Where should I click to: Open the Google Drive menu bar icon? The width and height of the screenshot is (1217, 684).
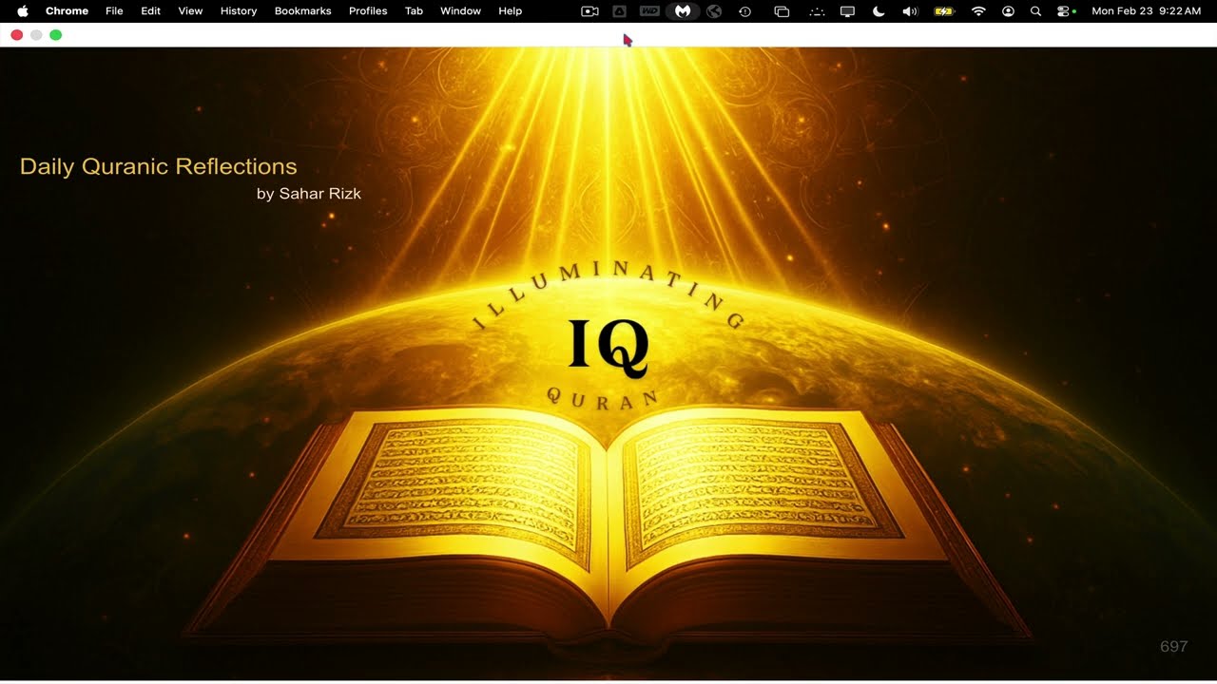click(620, 11)
